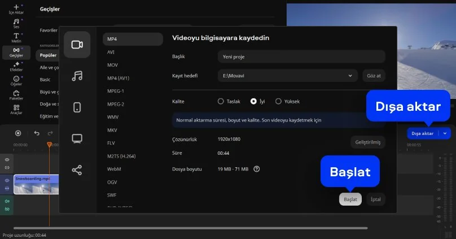Choose the SWF format

112,195
